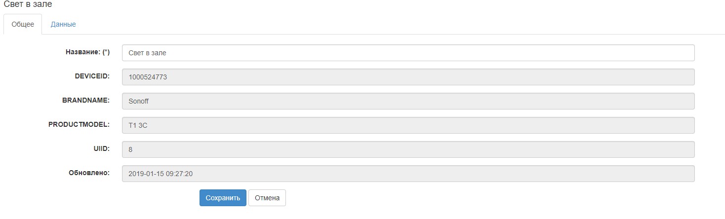Place cursor after 'зале' in name field
Viewport: 725px width, 219px height.
point(167,53)
